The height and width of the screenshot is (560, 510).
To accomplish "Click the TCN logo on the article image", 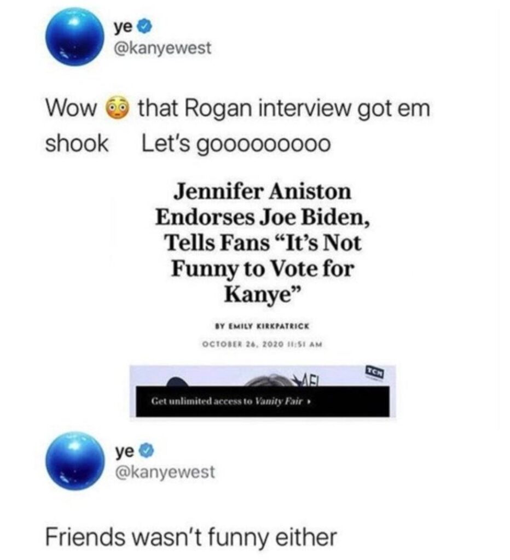I will (x=375, y=372).
